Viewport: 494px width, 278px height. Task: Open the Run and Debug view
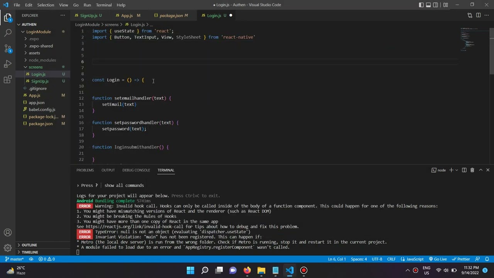tap(8, 64)
